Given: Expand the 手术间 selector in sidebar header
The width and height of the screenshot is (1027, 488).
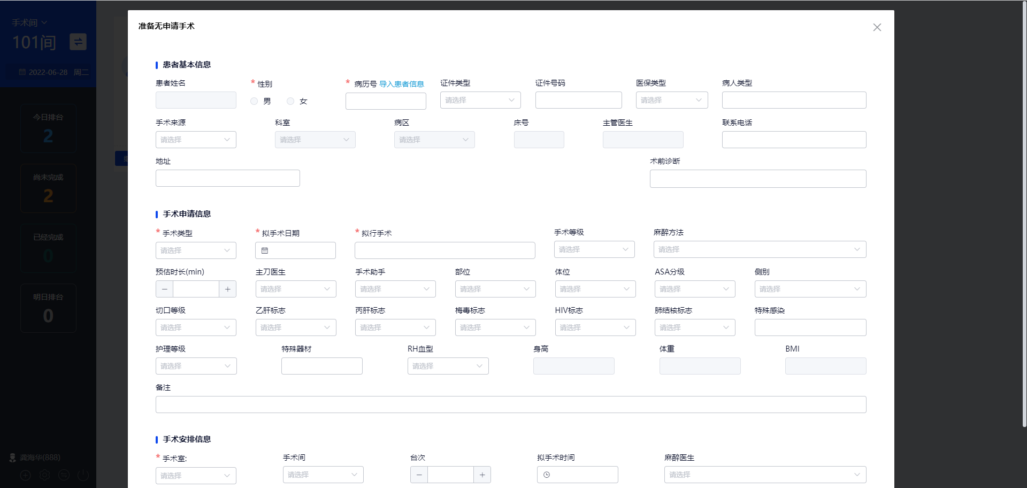Looking at the screenshot, I should (x=30, y=22).
